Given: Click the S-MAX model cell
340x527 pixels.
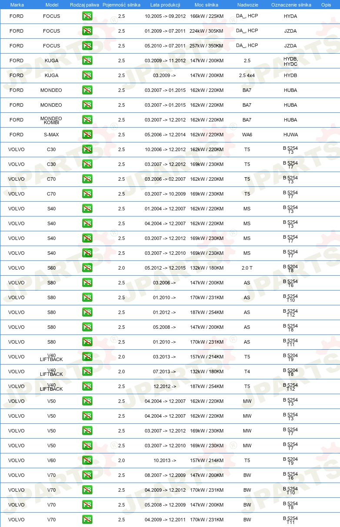Looking at the screenshot, I should pos(51,135).
